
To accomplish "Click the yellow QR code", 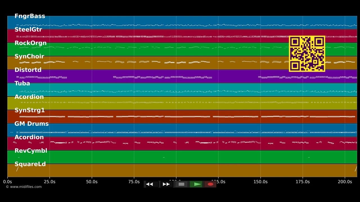I will [307, 54].
